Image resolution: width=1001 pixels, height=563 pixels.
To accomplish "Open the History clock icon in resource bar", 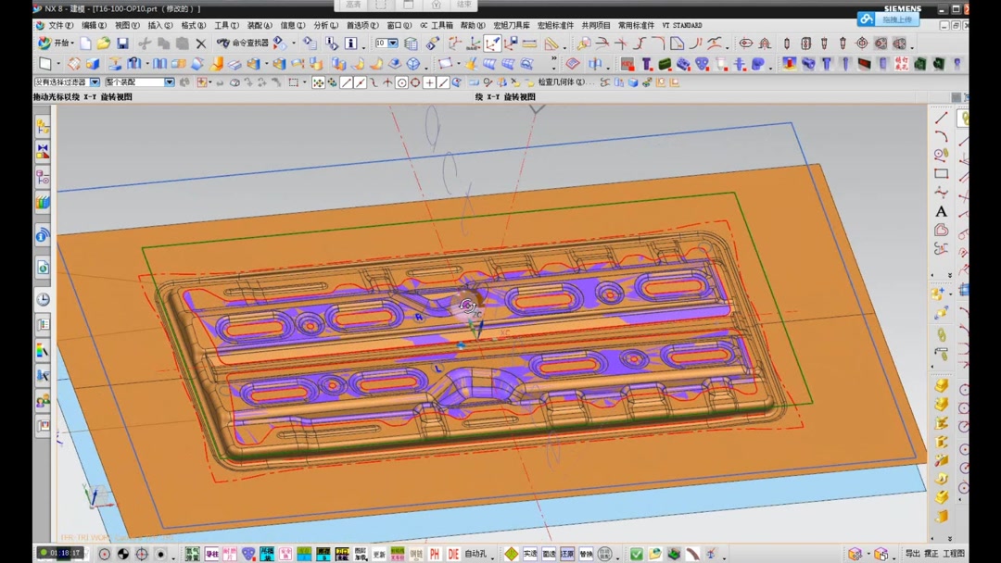I will point(43,299).
